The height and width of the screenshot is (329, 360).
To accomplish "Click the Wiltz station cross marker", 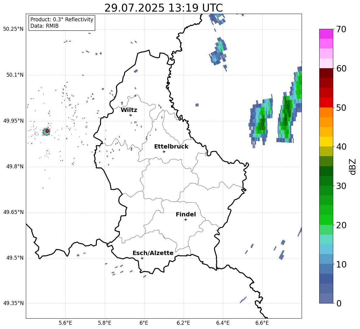I will 130,115.
